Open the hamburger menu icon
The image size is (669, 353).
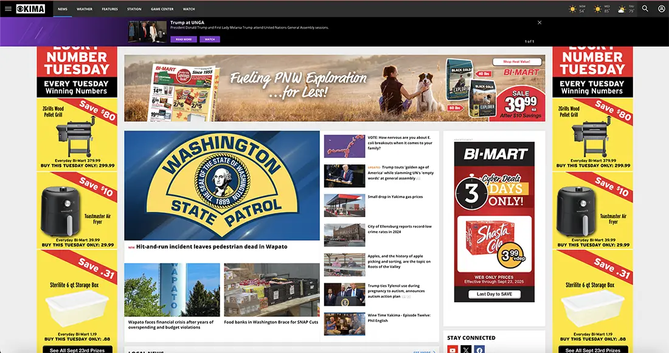coord(8,8)
